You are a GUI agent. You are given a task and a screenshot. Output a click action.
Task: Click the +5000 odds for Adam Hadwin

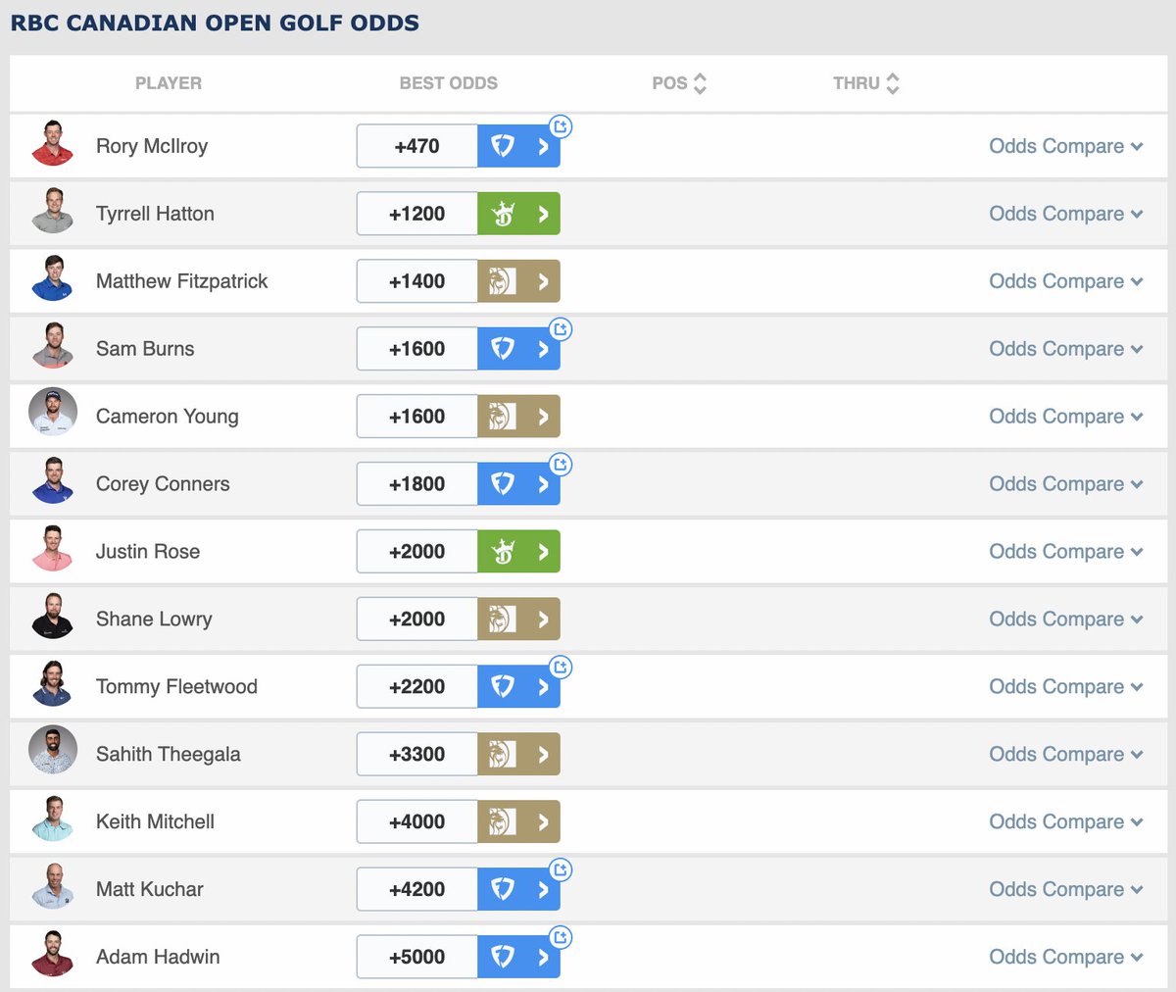point(417,958)
